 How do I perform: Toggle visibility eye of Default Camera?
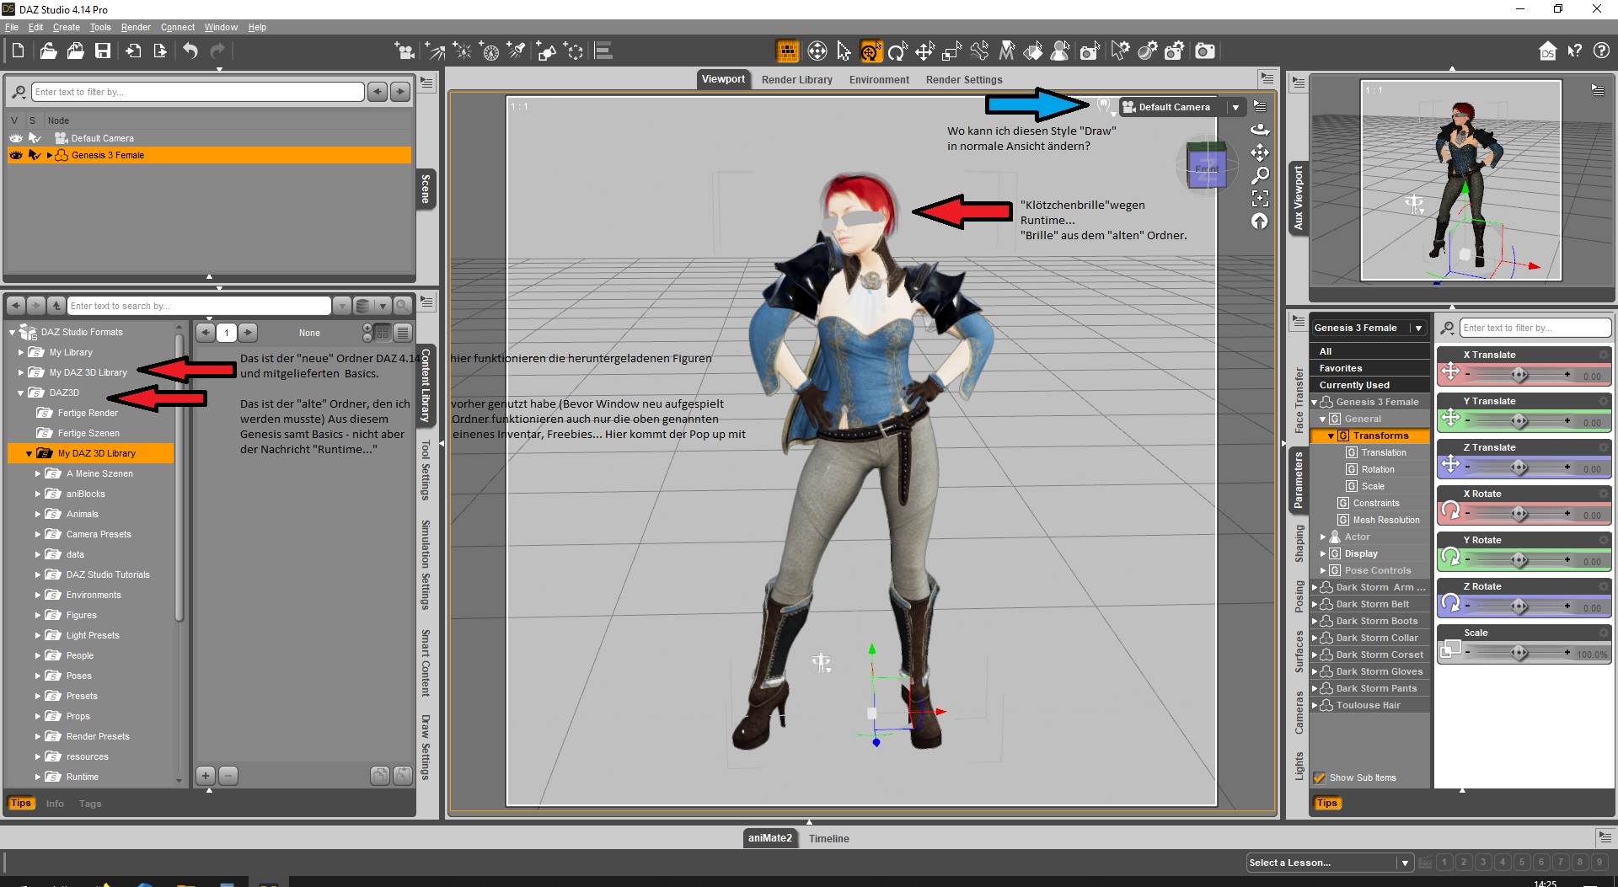(16, 138)
